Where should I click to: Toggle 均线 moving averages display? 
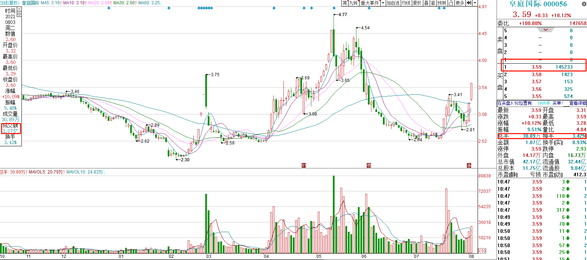click(406, 3)
